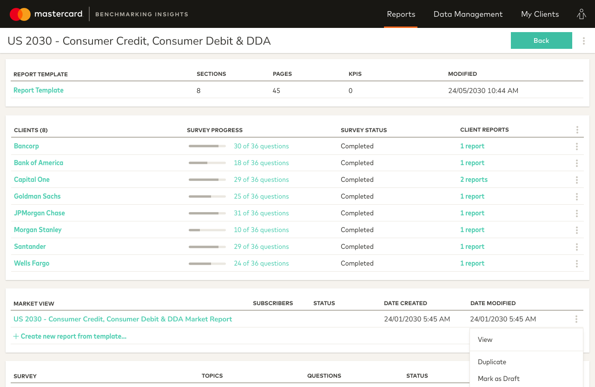The image size is (595, 387).
Task: Open Bancorp's 30 of 36 questions link
Action: [261, 146]
